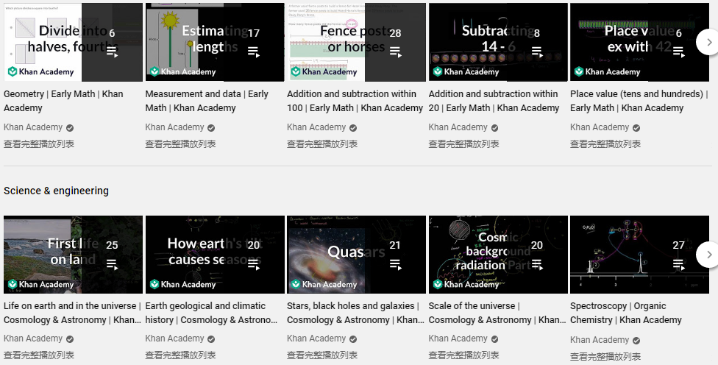The image size is (718, 365).
Task: Open Cosmic background radiation thumbnail
Action: [x=498, y=255]
